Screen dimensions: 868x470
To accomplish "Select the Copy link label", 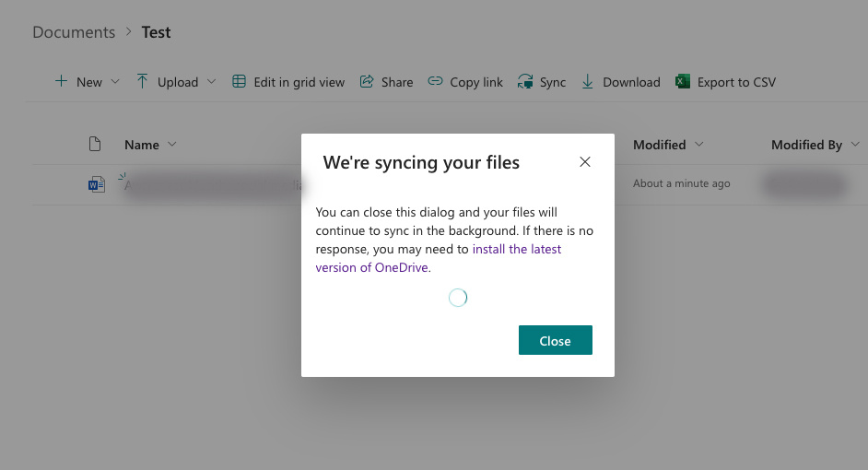I will [476, 83].
